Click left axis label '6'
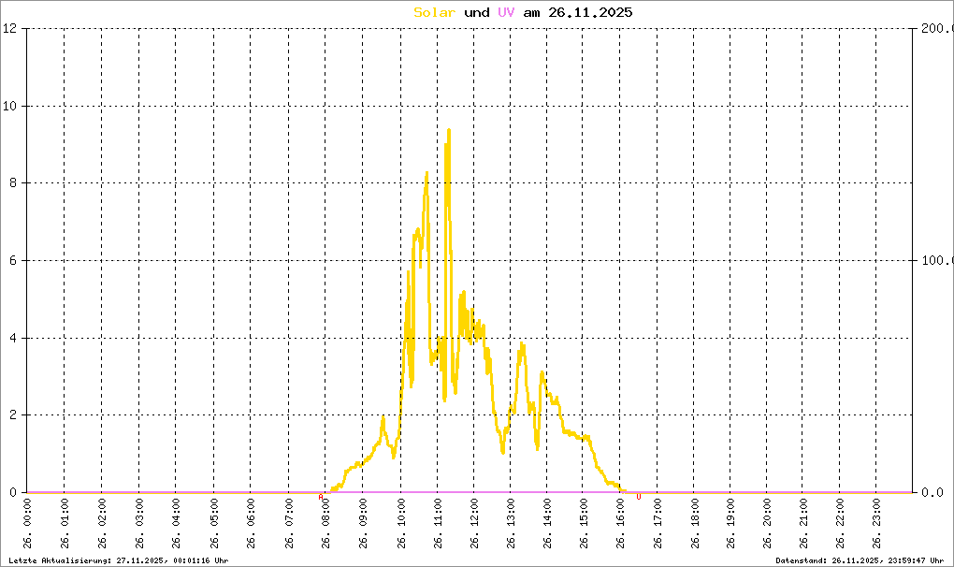Viewport: 954px width, 567px height. tap(13, 260)
